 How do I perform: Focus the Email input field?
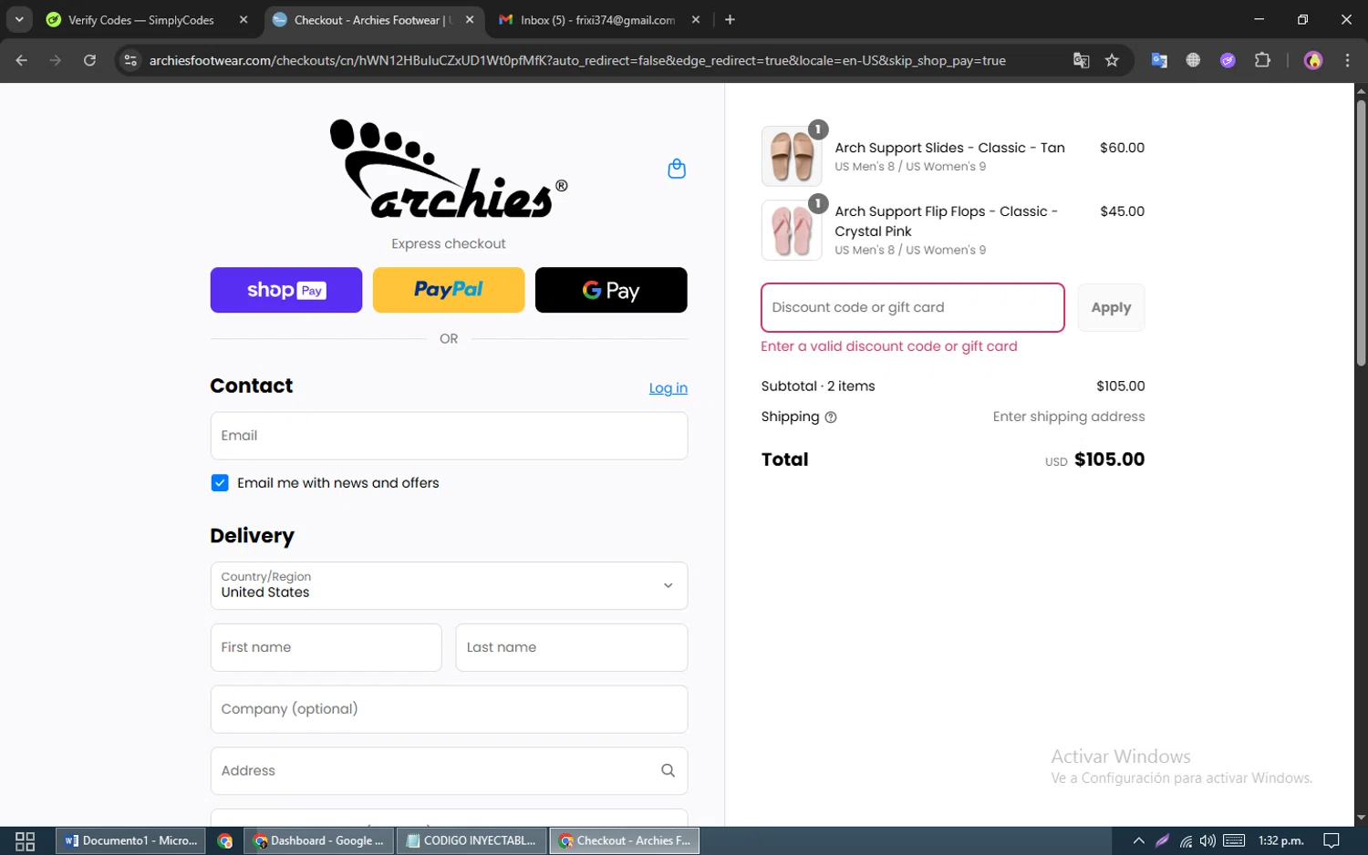[x=449, y=436]
